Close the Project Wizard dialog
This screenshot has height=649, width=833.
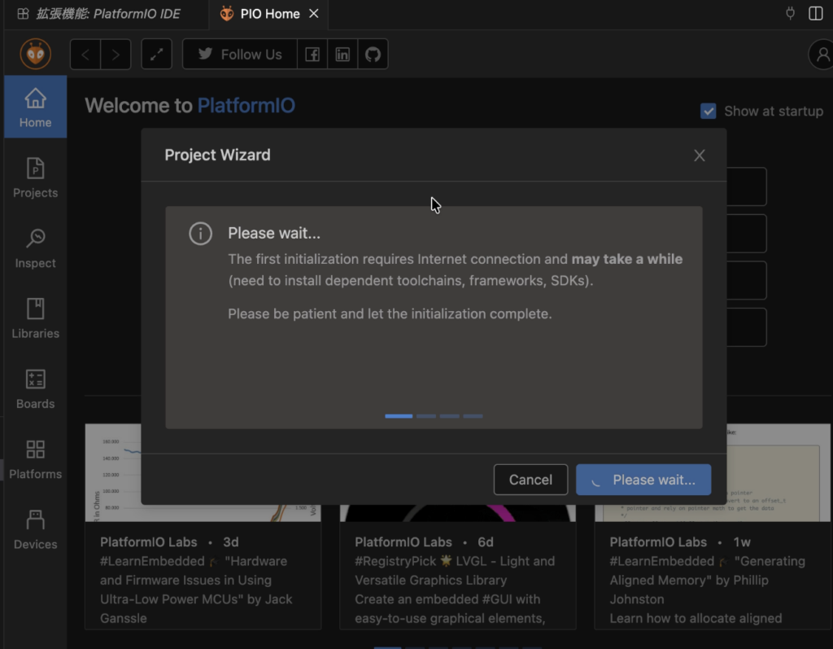tap(700, 156)
